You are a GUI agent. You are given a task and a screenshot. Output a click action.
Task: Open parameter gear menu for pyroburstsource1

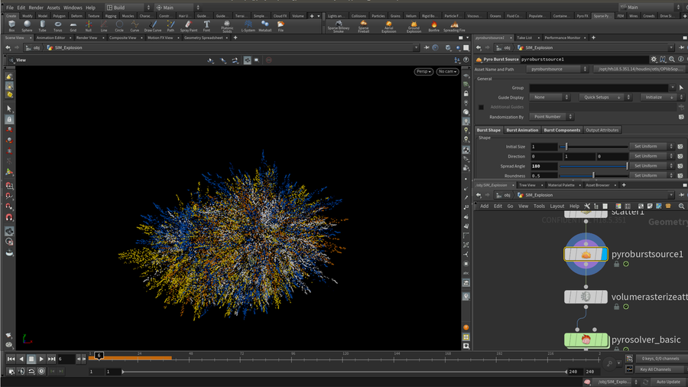(654, 59)
